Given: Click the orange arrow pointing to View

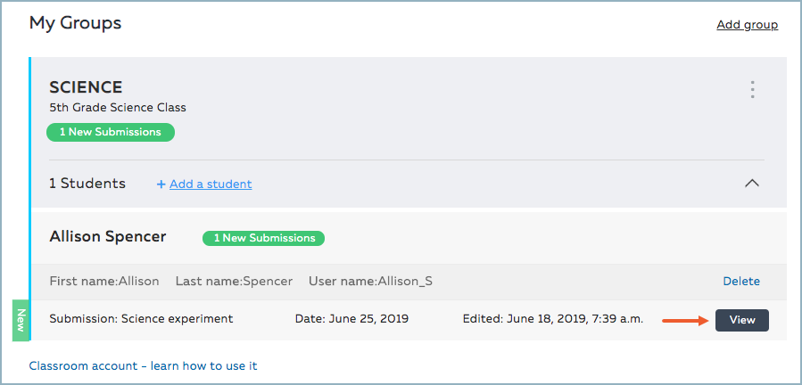Looking at the screenshot, I should coord(685,320).
